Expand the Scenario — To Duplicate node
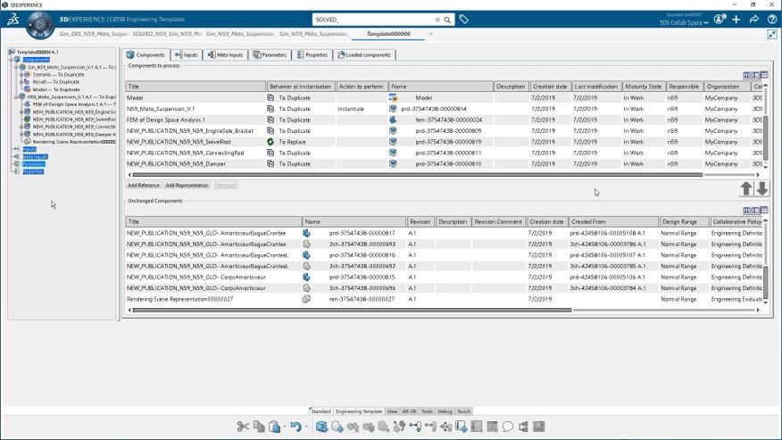Viewport: 782px width, 440px height. coord(22,74)
